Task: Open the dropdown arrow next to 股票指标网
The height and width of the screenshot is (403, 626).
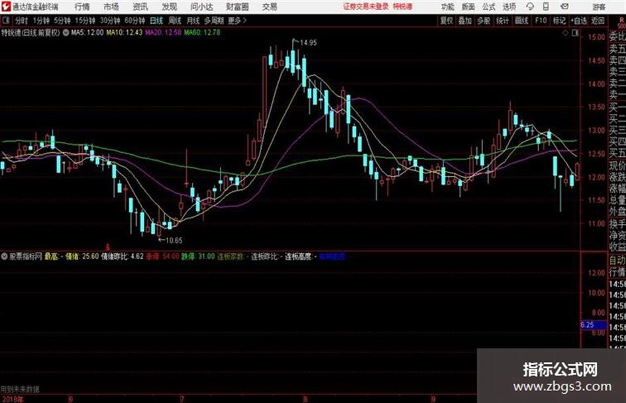Action: coord(5,256)
